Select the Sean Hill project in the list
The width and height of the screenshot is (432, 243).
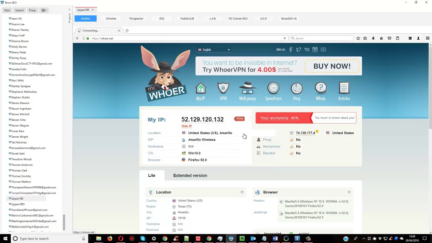point(16,19)
